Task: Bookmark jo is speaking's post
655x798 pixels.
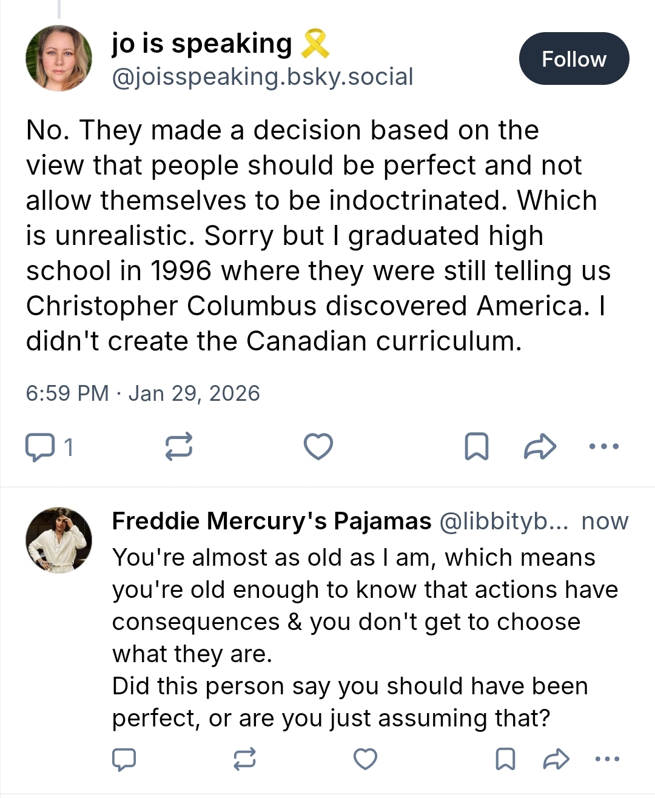Action: point(476,447)
